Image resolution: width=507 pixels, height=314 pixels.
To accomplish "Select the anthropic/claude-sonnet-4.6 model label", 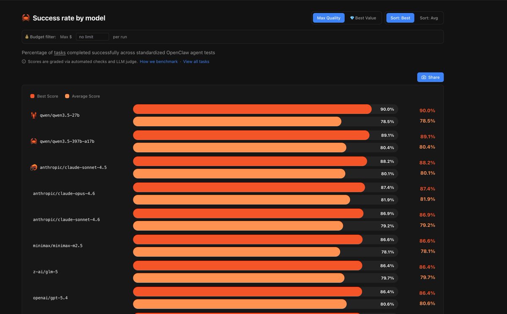I will [66, 220].
